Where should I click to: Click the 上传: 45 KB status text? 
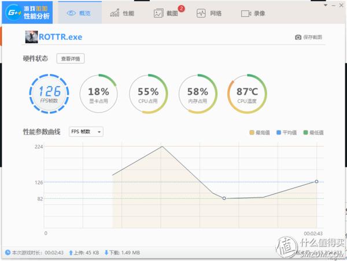(x=86, y=252)
